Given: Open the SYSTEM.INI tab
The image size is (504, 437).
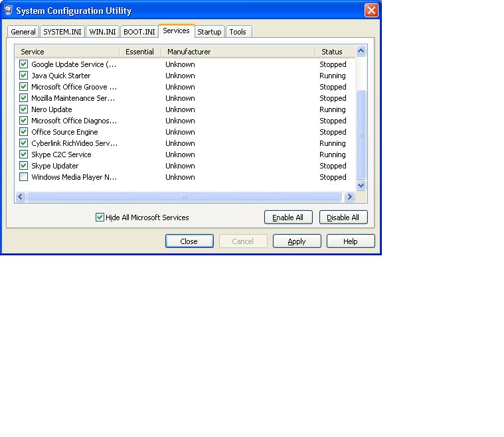Looking at the screenshot, I should point(62,32).
